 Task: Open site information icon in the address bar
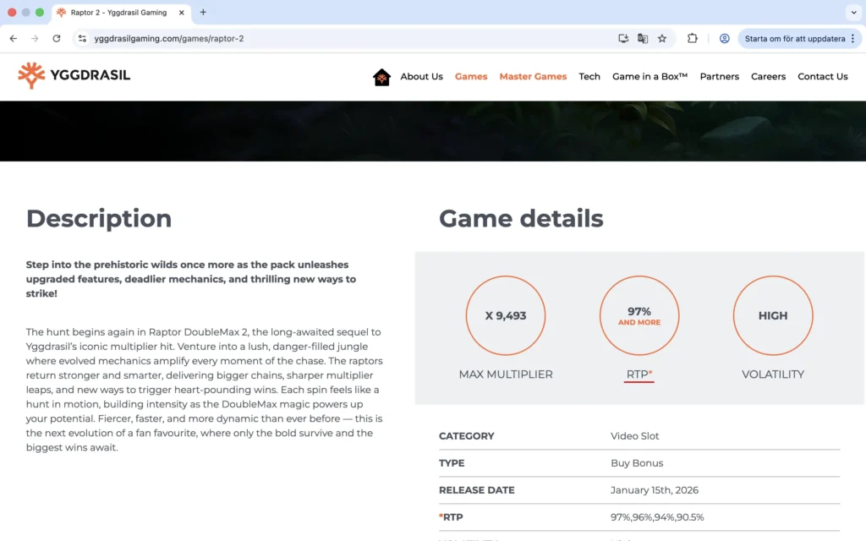coord(82,38)
